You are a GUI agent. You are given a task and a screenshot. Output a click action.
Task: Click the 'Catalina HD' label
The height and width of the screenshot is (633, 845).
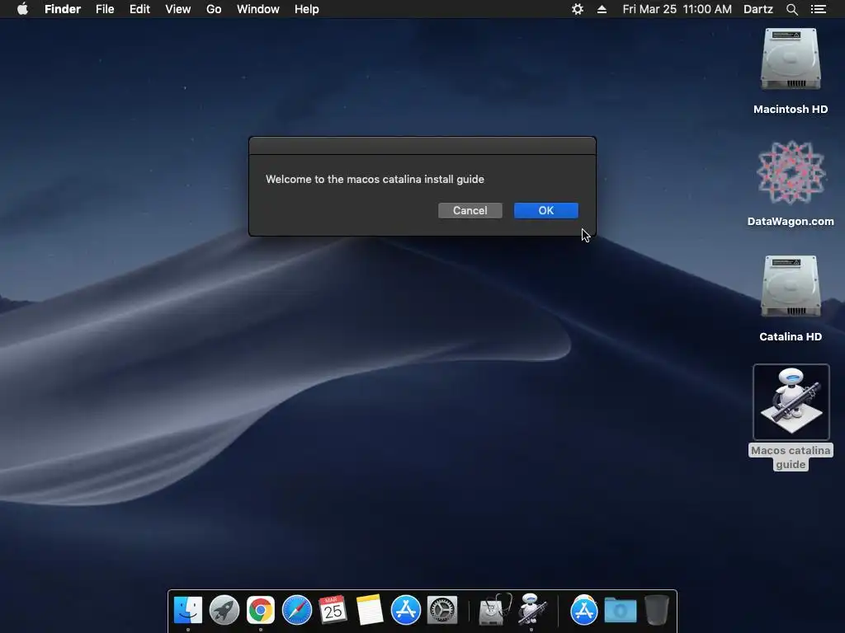click(x=791, y=337)
